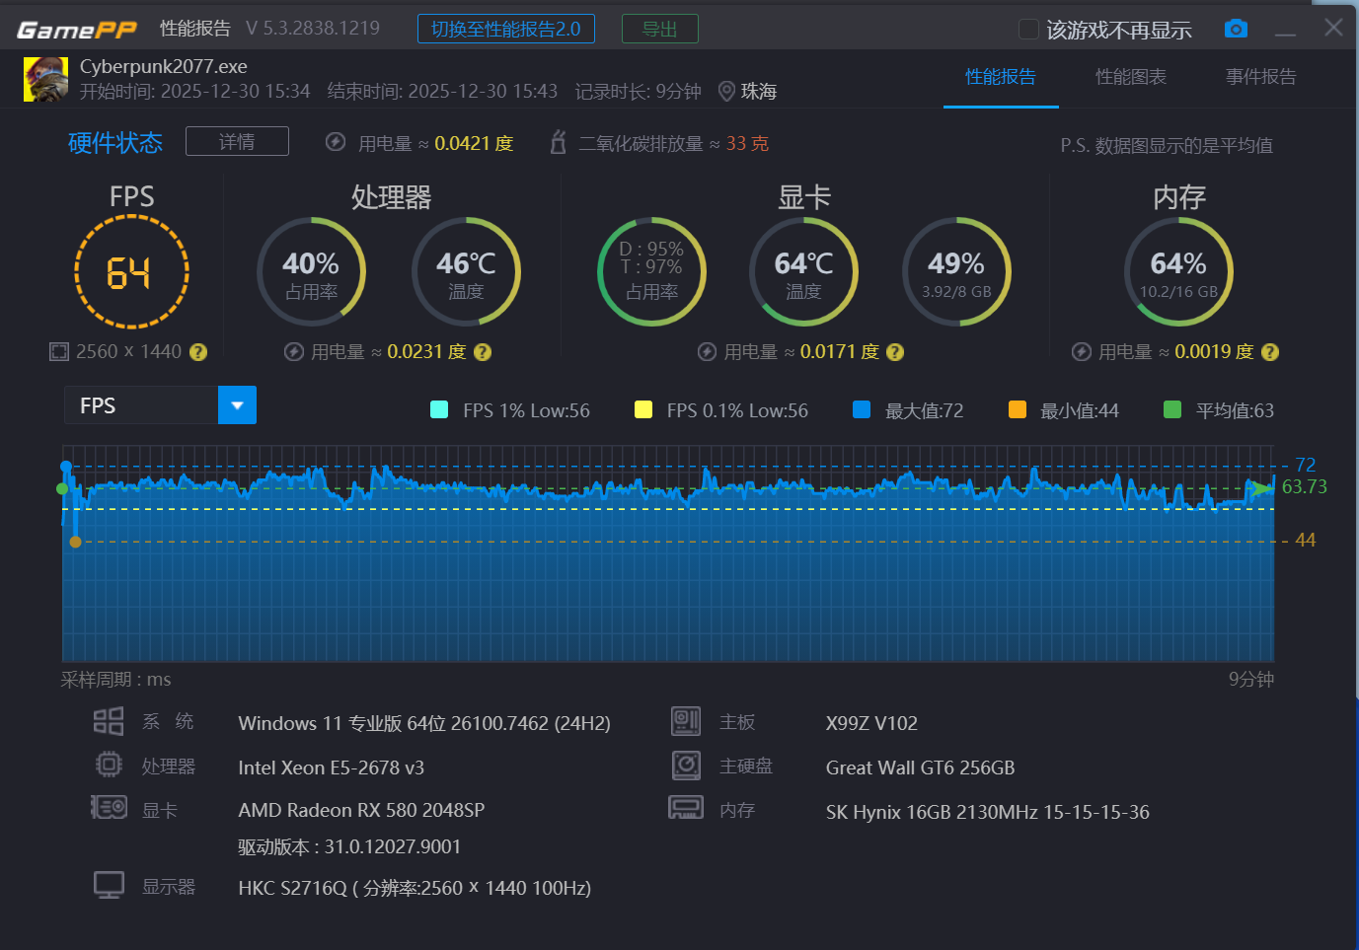This screenshot has width=1359, height=950.
Task: Click the camera screenshot icon
Action: click(1235, 29)
